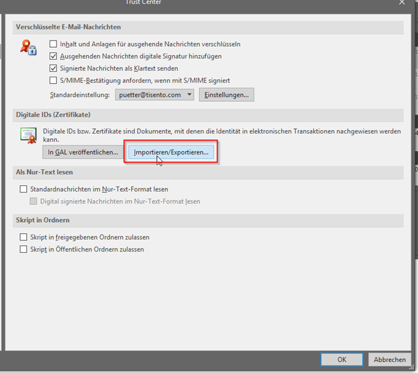The image size is (418, 373).
Task: Click the disabled 'Digital signierte Nachrichten' checkbox
Action: (x=33, y=201)
